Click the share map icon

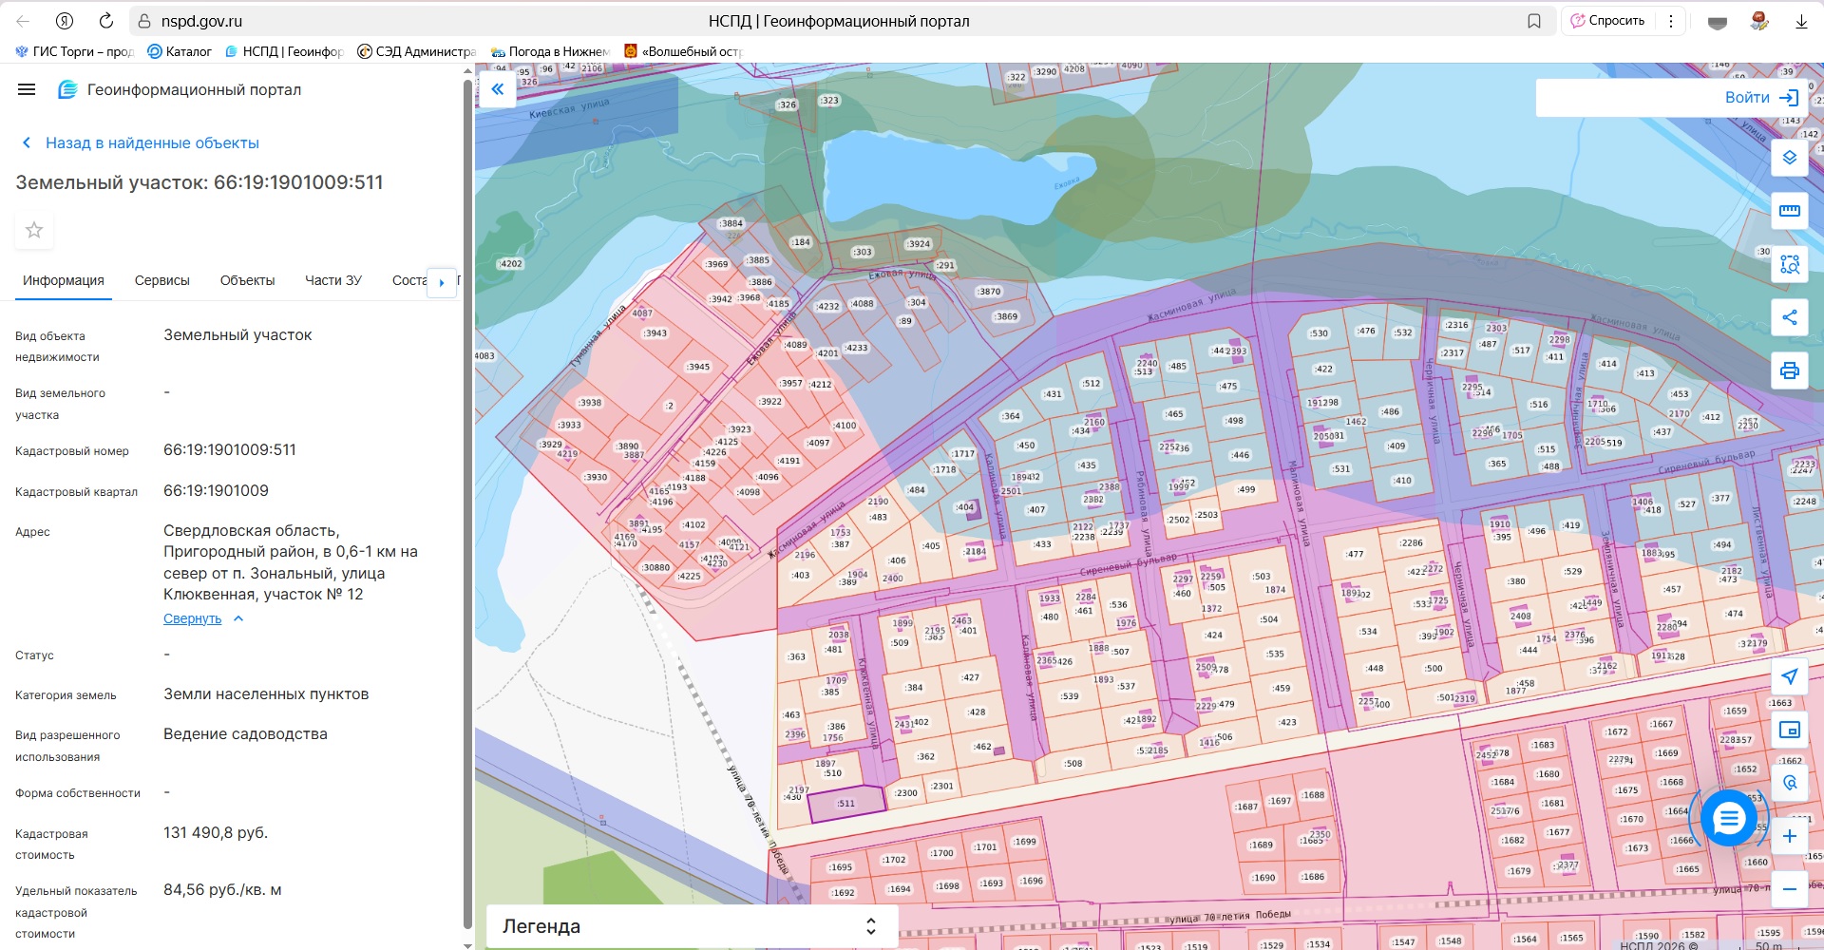click(1789, 317)
